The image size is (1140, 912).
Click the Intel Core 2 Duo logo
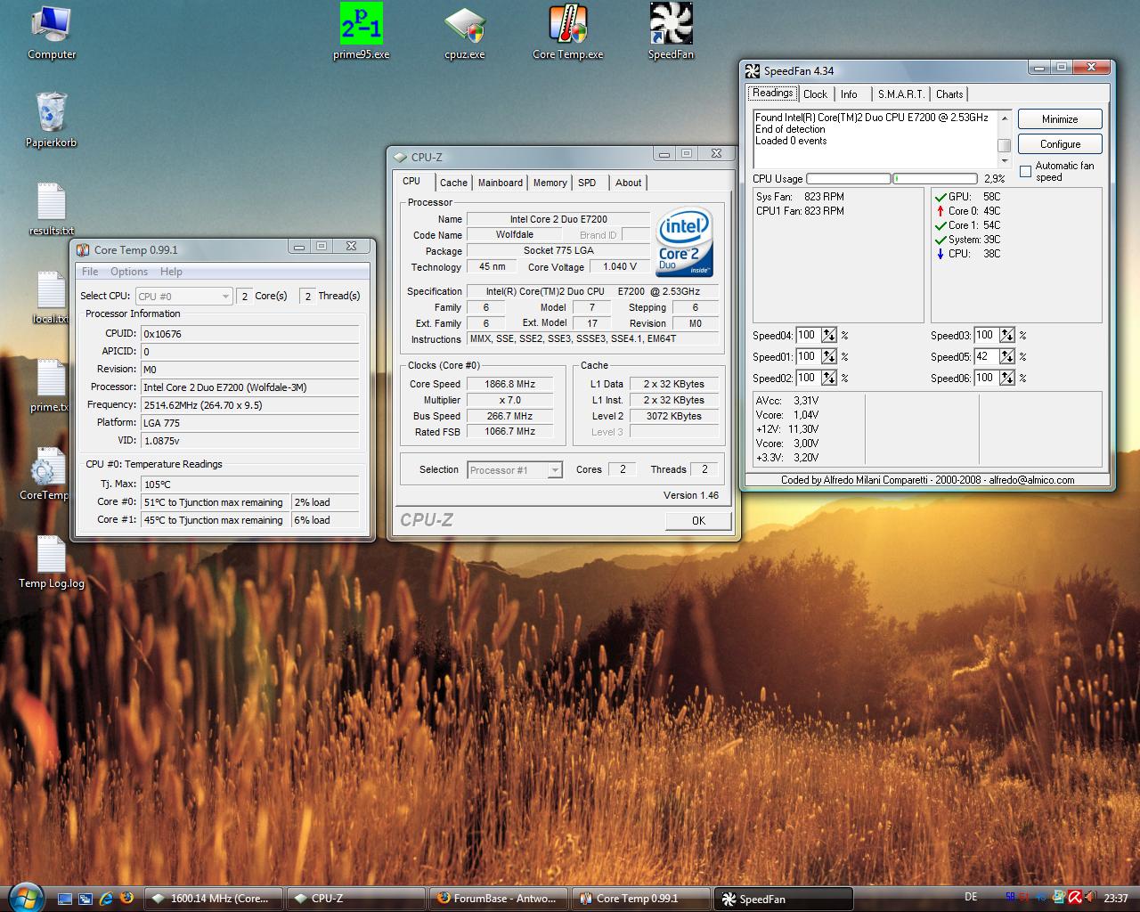[x=685, y=242]
